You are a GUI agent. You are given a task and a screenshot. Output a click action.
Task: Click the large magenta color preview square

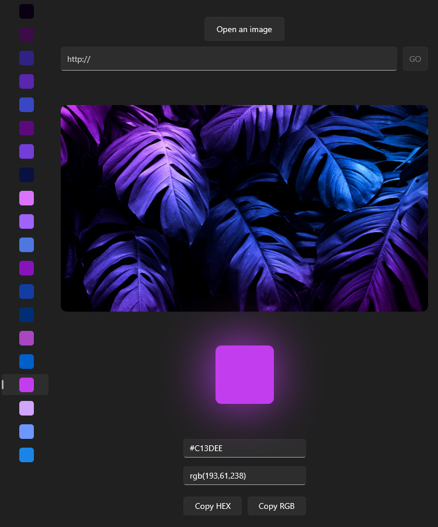245,375
